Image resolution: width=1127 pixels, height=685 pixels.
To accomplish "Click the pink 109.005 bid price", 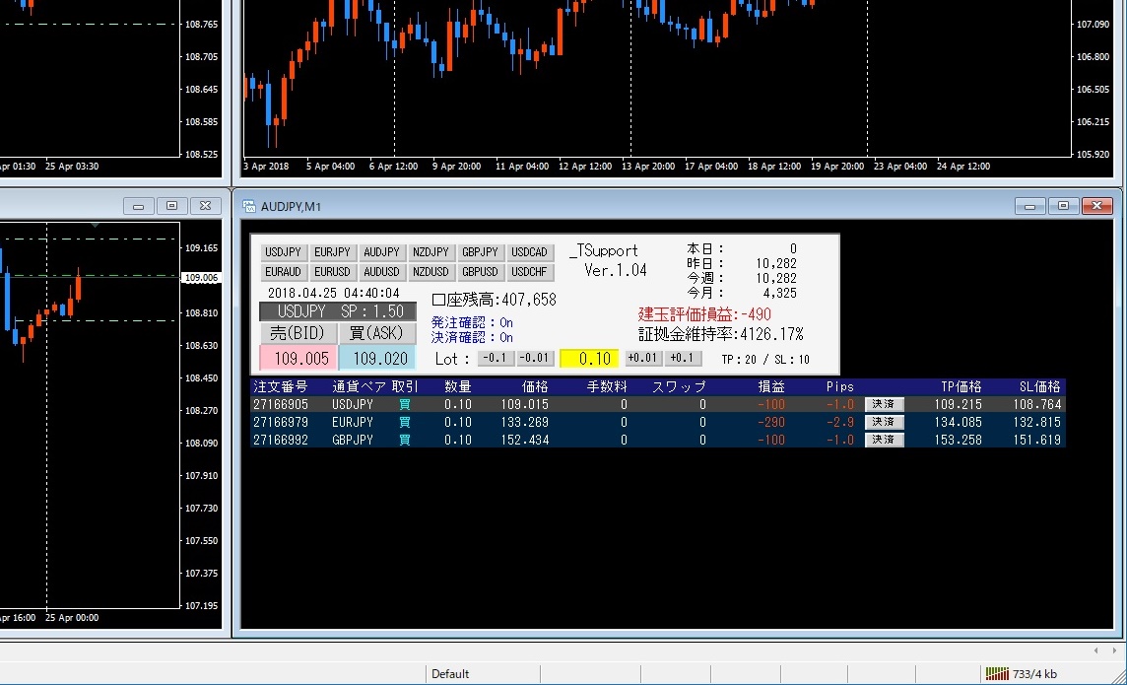I will [298, 358].
